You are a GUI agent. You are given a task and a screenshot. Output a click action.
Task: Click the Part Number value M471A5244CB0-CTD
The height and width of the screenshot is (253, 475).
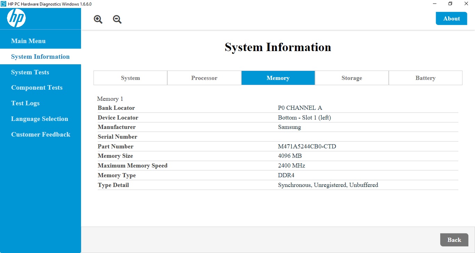(x=307, y=147)
